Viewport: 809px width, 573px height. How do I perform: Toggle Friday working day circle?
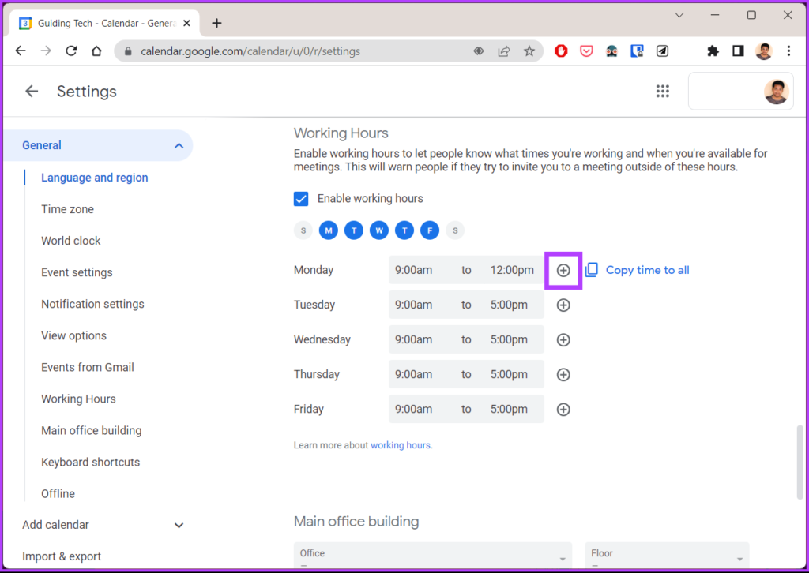tap(430, 230)
